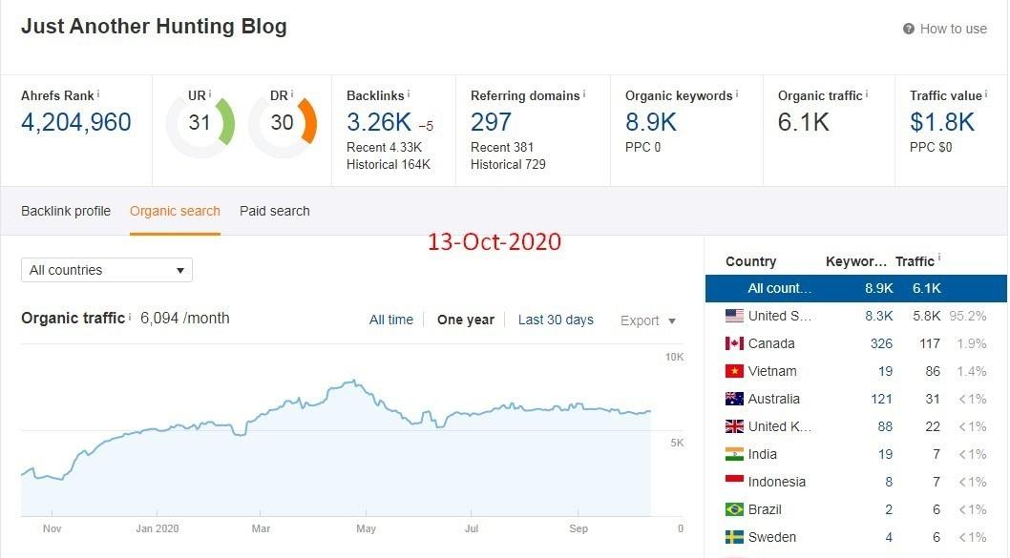This screenshot has width=1010, height=558.
Task: Open the Paid search tab
Action: click(x=274, y=211)
